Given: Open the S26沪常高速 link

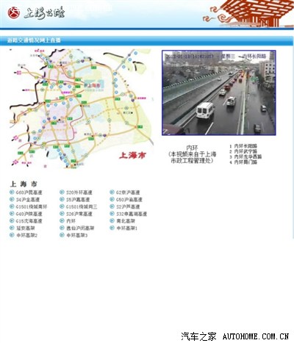Looking at the screenshot, I should tap(79, 214).
